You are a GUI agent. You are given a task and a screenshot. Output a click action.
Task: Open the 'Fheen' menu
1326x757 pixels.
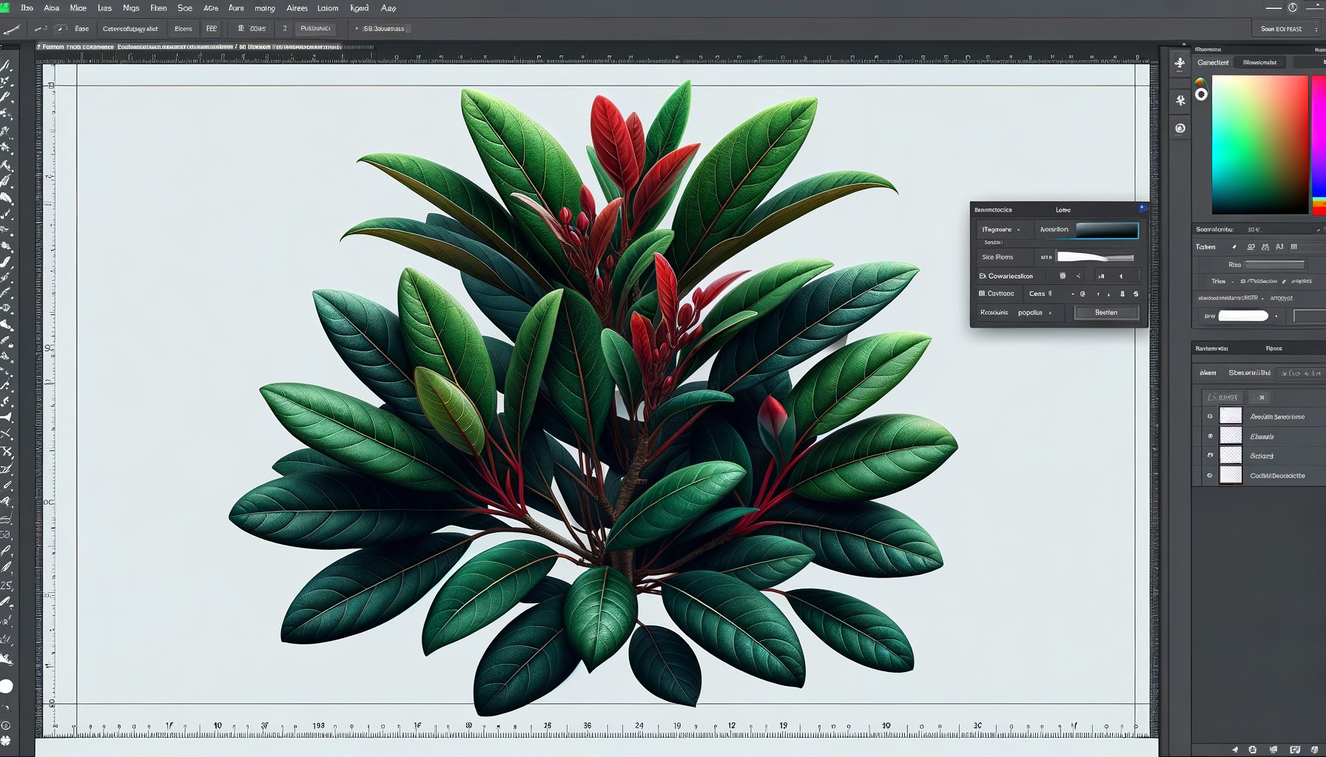point(158,8)
